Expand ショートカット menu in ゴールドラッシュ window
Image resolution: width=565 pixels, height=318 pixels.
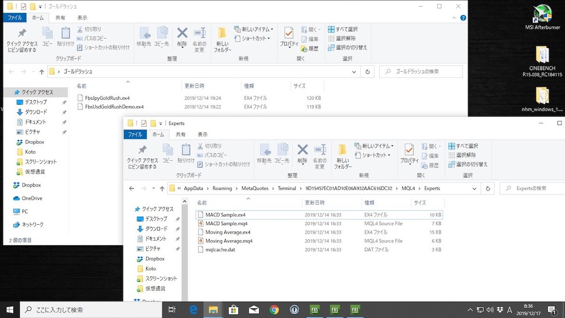pos(252,38)
